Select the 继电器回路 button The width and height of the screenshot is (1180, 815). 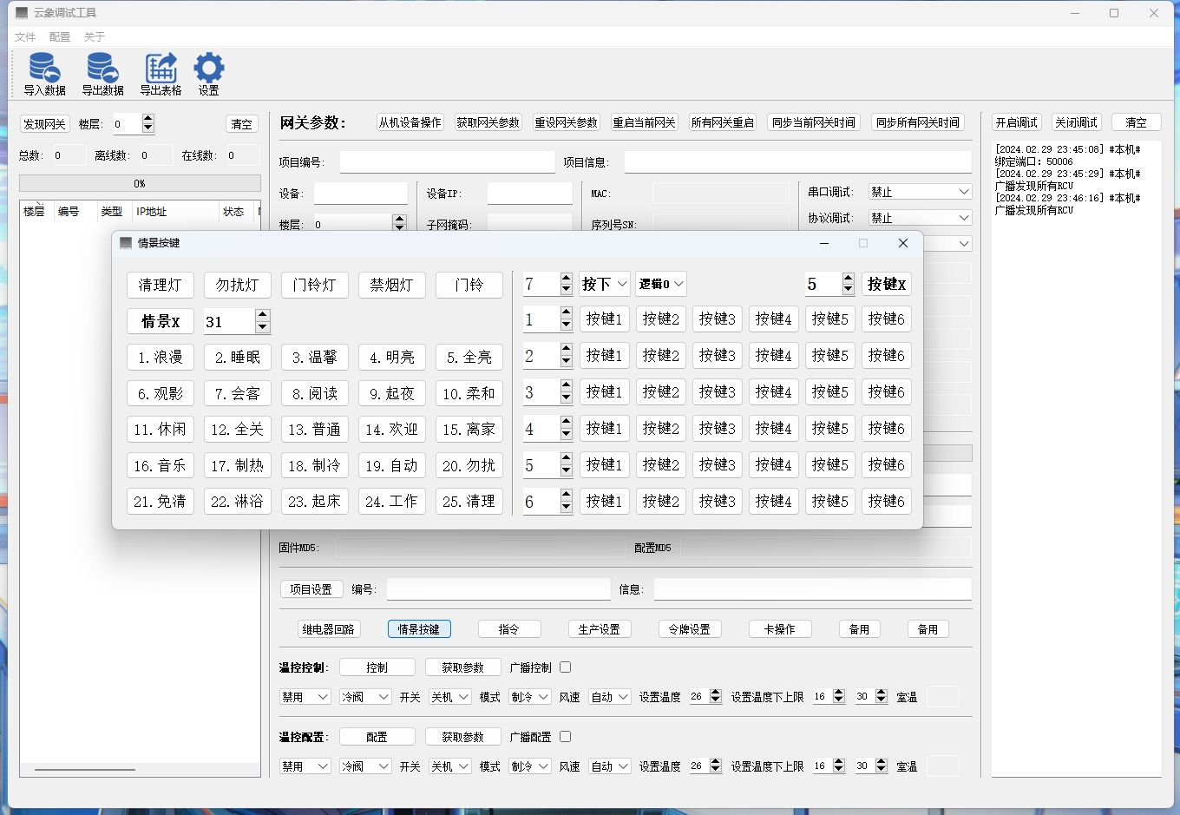click(x=329, y=629)
